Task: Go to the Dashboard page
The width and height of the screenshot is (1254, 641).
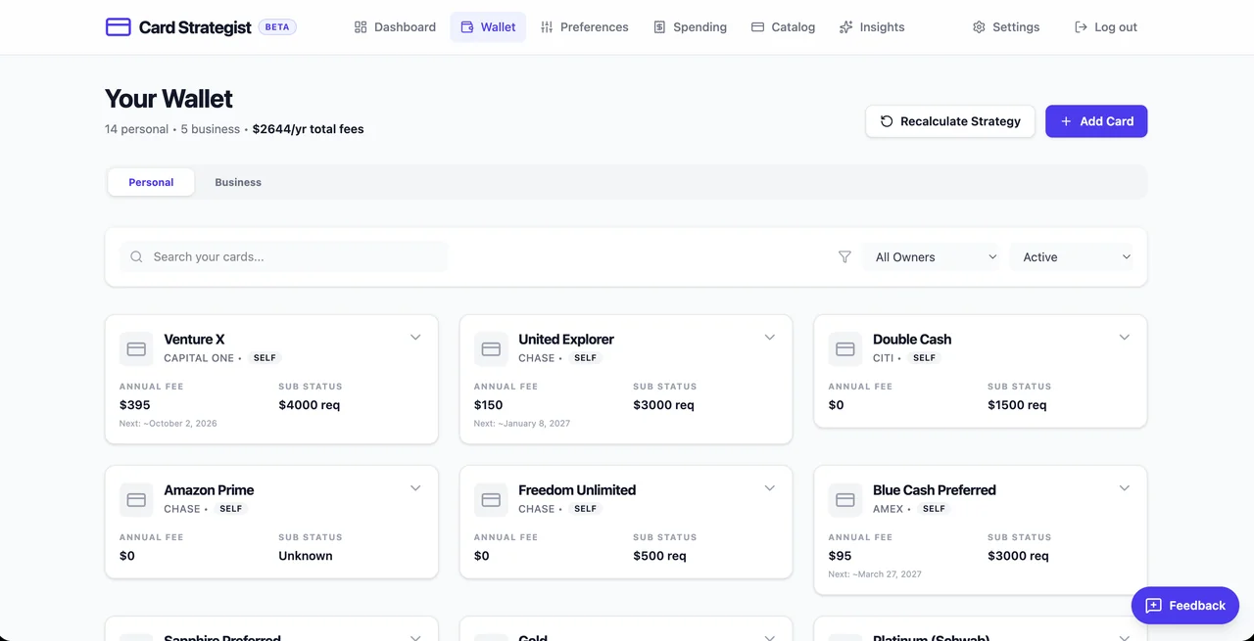Action: point(395,27)
